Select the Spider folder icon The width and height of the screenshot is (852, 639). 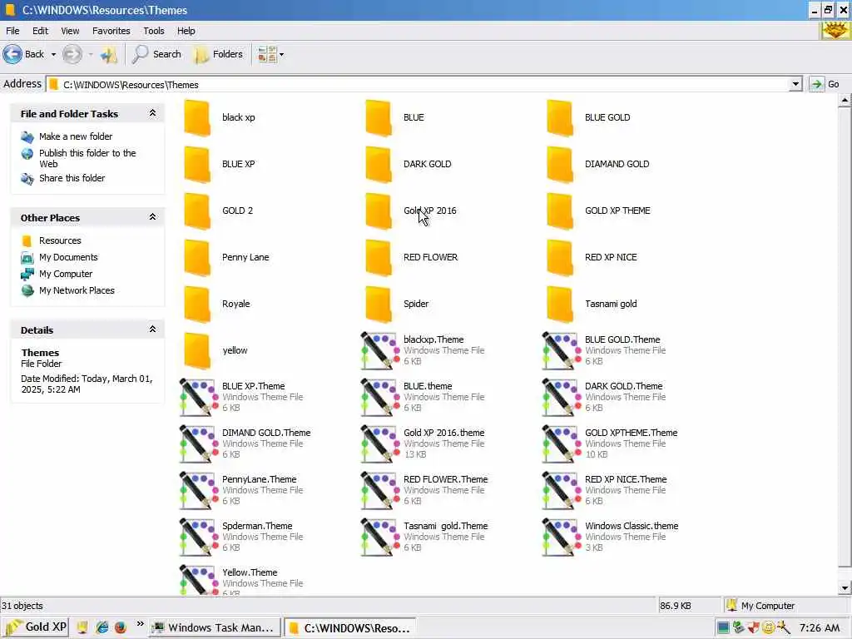pyautogui.click(x=379, y=305)
